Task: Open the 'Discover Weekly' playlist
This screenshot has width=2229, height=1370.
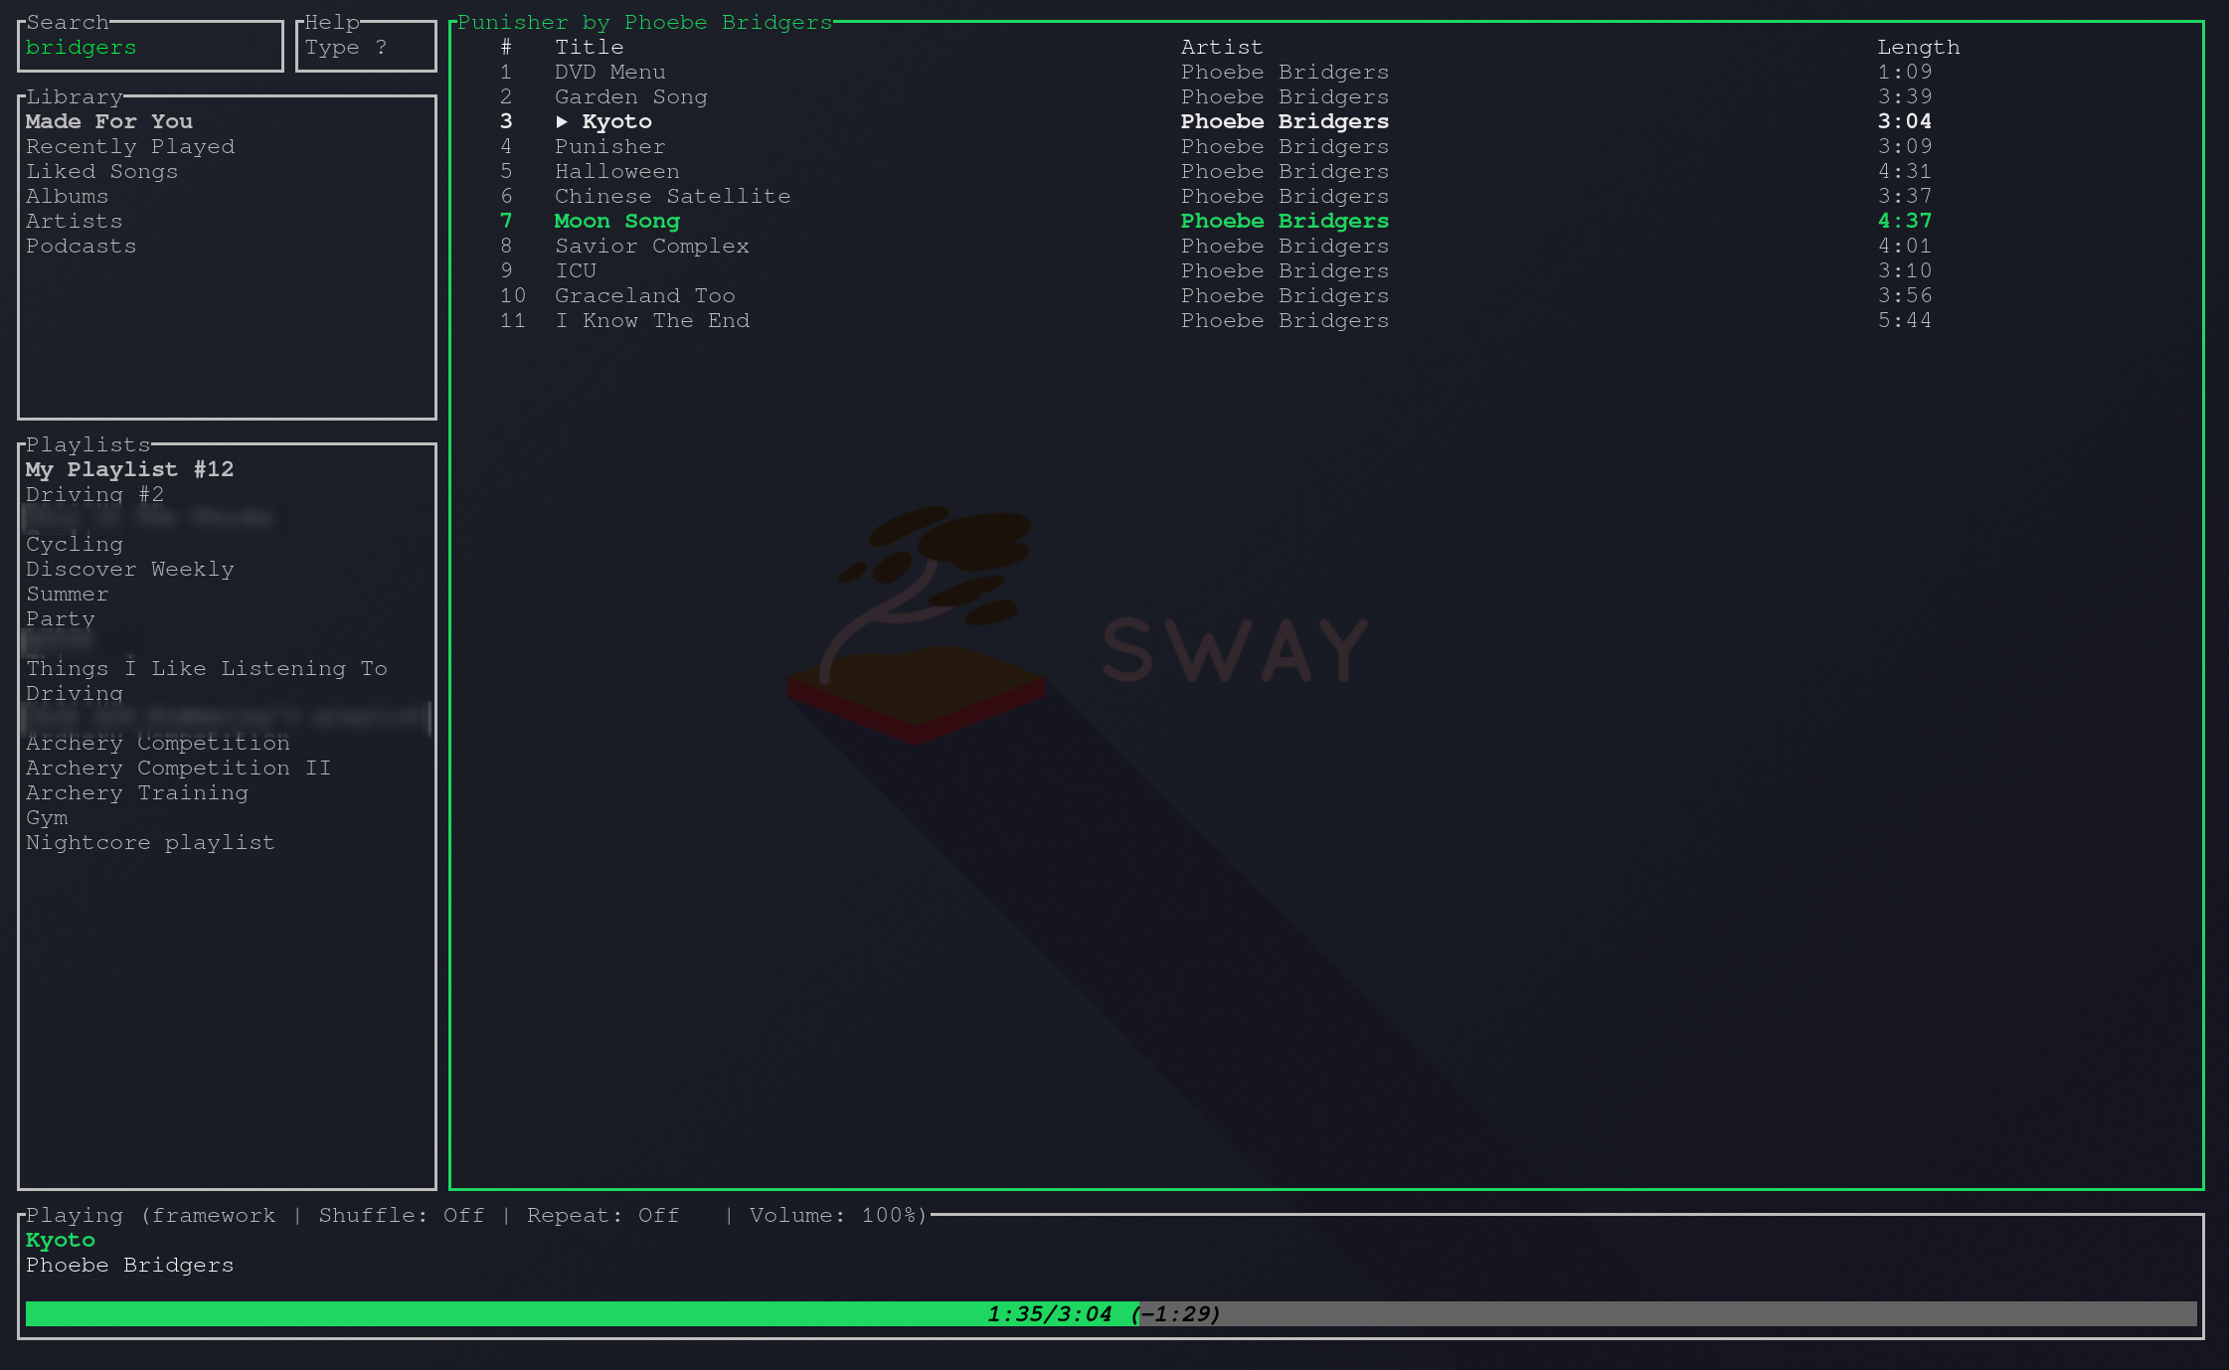Action: tap(130, 569)
